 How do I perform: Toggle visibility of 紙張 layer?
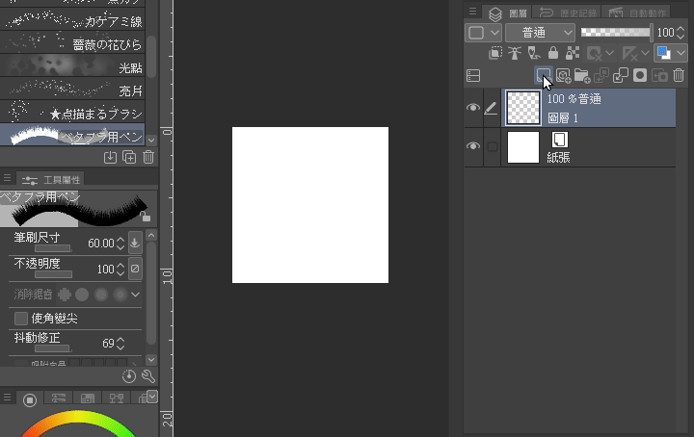(472, 146)
